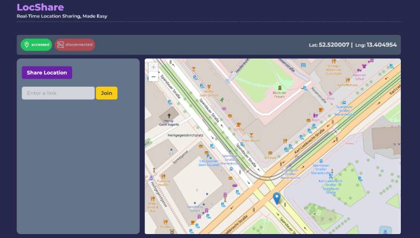The width and height of the screenshot is (420, 238).
Task: Click the Kartoffelhaus restaurant icon
Action: (x=348, y=80)
